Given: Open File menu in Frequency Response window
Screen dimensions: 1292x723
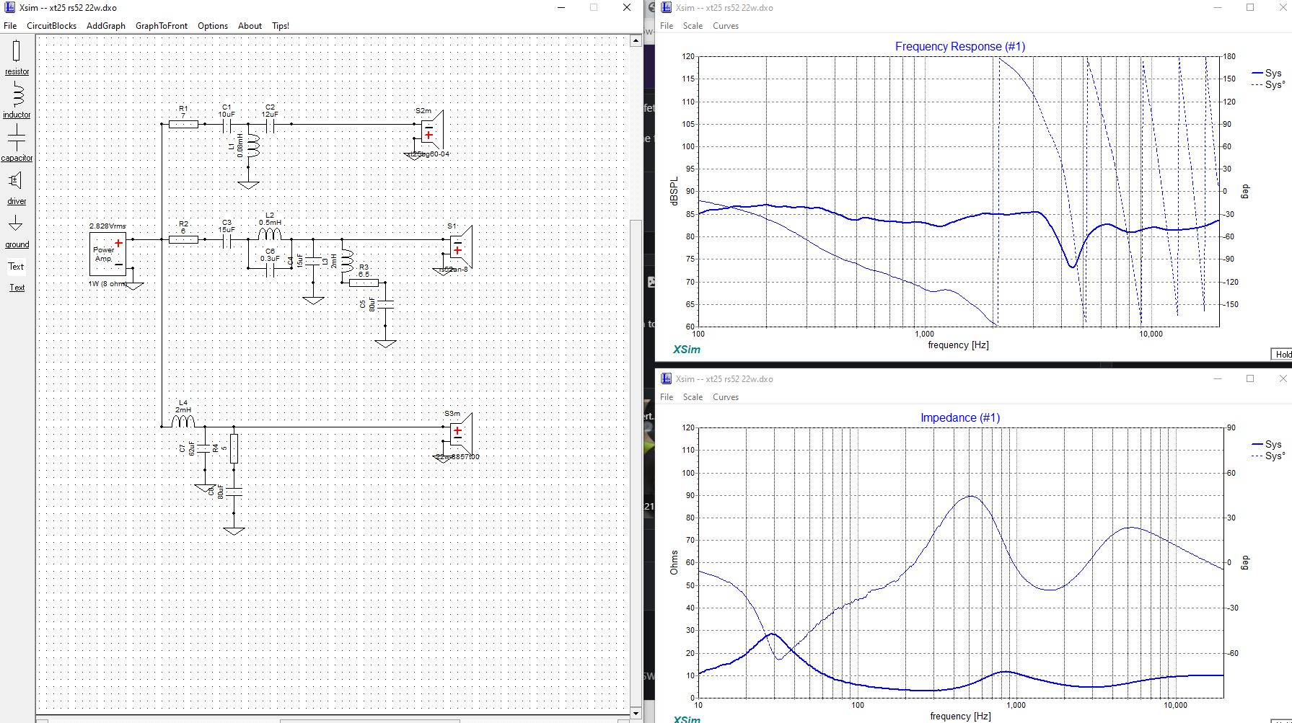Looking at the screenshot, I should pos(667,26).
